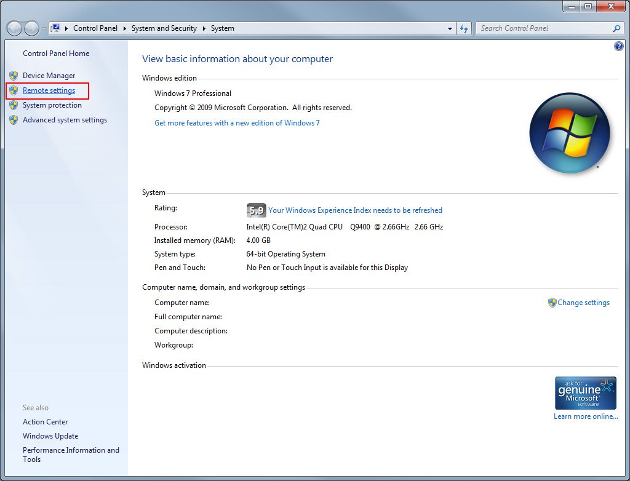Click the System protection shield icon
This screenshot has width=630, height=481.
coord(14,105)
